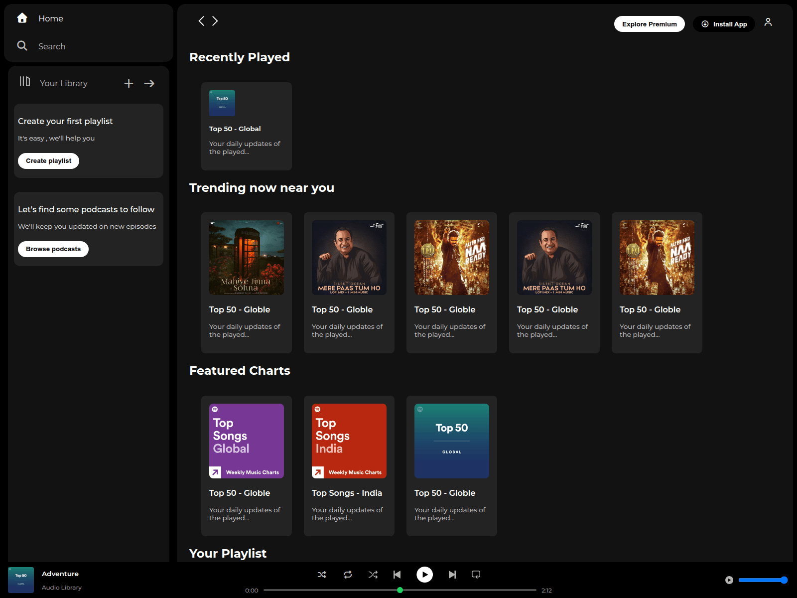797x598 pixels.
Task: Toggle the thin shuffle icon beside previous-track
Action: (x=373, y=575)
